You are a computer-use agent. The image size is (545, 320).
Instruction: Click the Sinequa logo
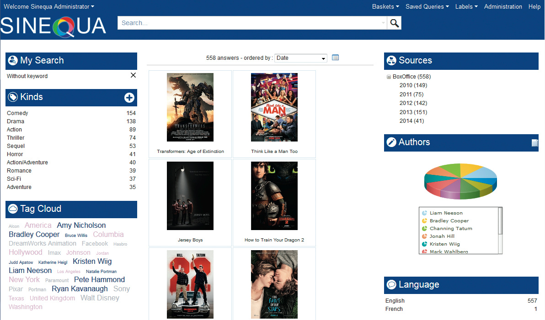53,26
